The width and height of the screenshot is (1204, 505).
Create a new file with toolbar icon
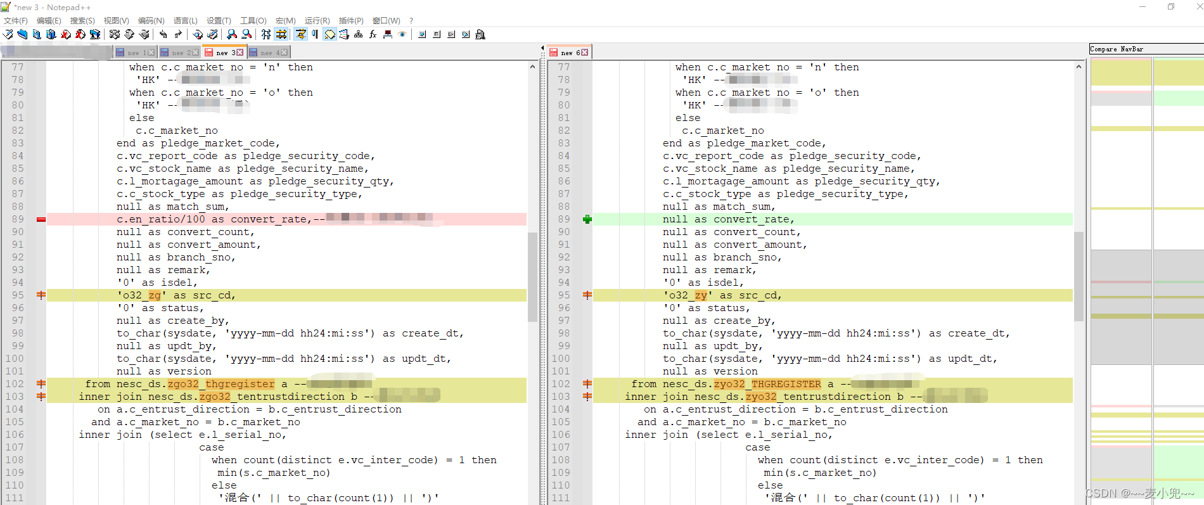pyautogui.click(x=8, y=34)
